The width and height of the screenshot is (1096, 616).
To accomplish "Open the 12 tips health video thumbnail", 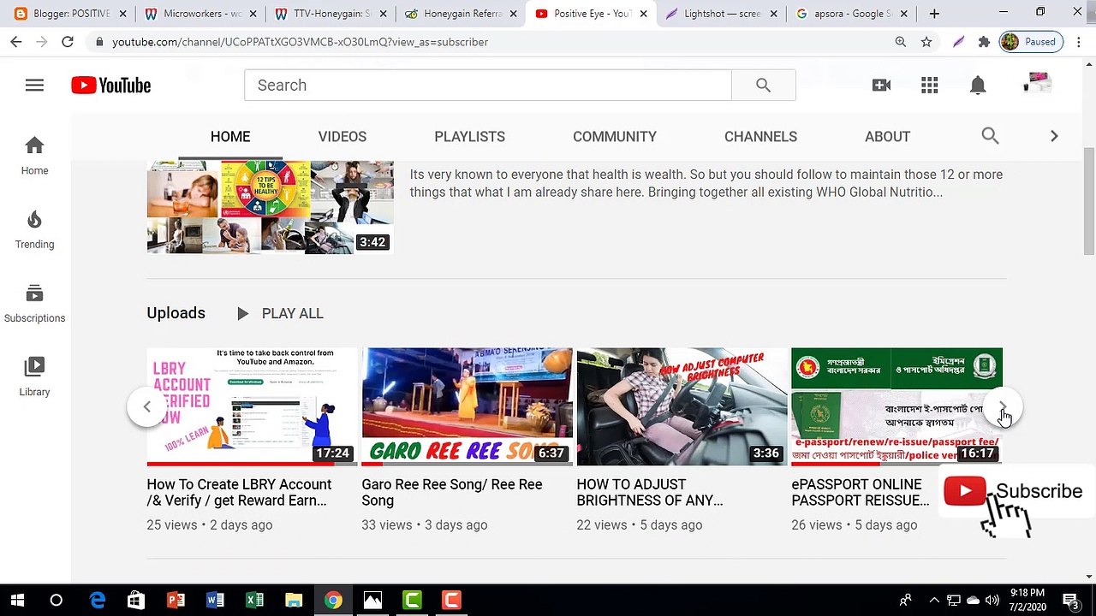I will pos(270,207).
